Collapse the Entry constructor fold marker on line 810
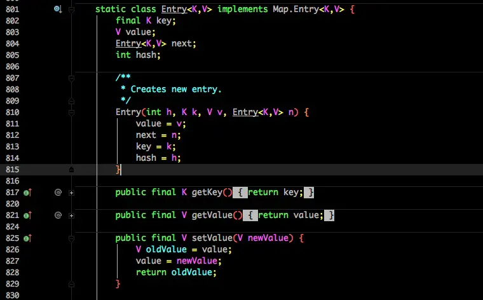 pyautogui.click(x=71, y=112)
